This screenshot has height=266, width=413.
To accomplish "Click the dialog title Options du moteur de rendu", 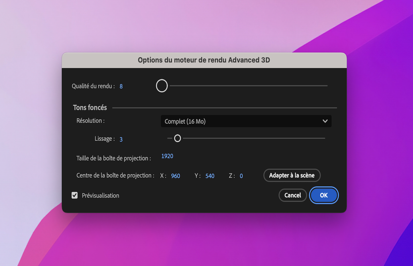I will 204,60.
